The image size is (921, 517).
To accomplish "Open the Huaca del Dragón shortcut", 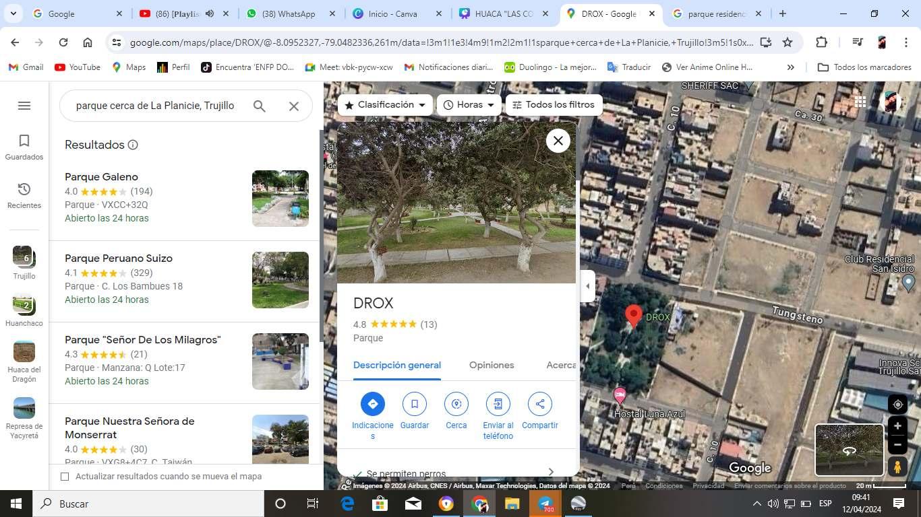I will coord(24,362).
